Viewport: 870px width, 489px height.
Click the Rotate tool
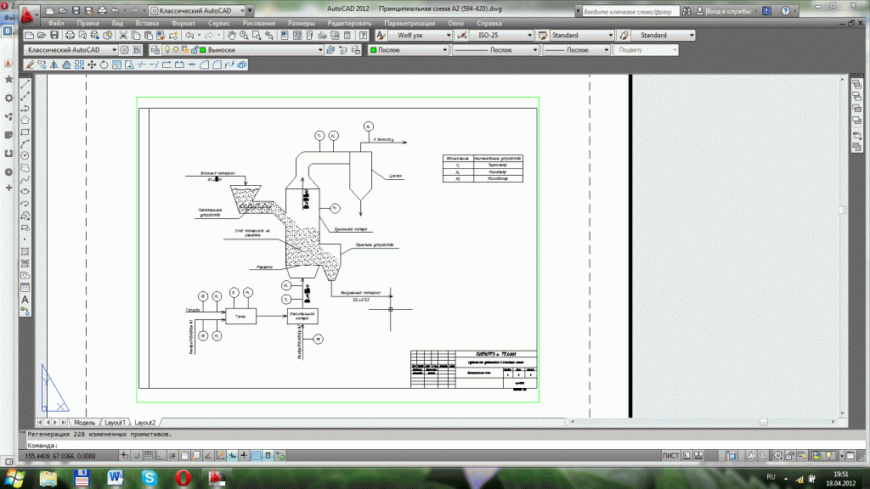click(104, 65)
